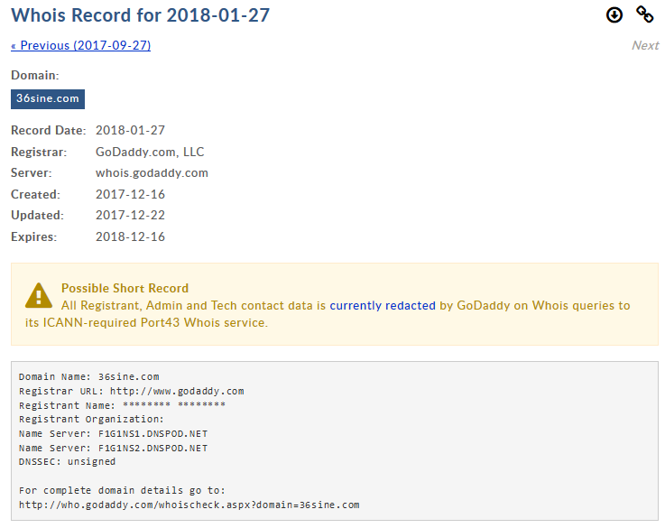
Task: Select Expires date 2018-12-16
Action: pos(130,236)
